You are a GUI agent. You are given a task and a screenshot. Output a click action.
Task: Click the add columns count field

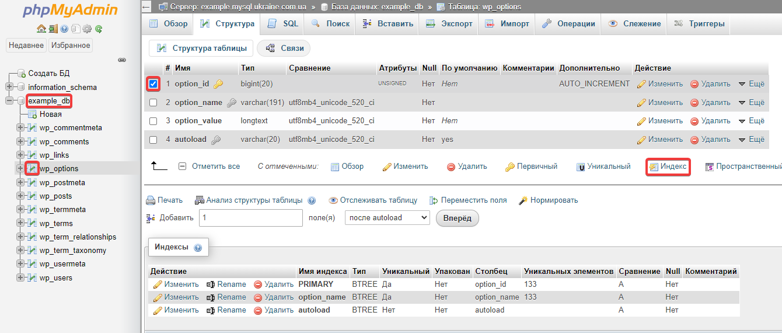pyautogui.click(x=251, y=218)
